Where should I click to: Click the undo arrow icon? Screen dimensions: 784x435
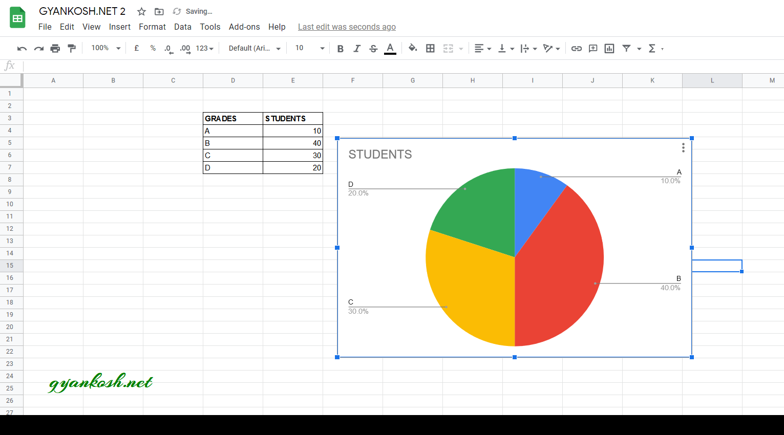click(22, 49)
